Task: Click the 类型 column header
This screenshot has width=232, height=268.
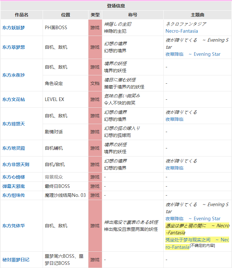Action: coord(95,15)
